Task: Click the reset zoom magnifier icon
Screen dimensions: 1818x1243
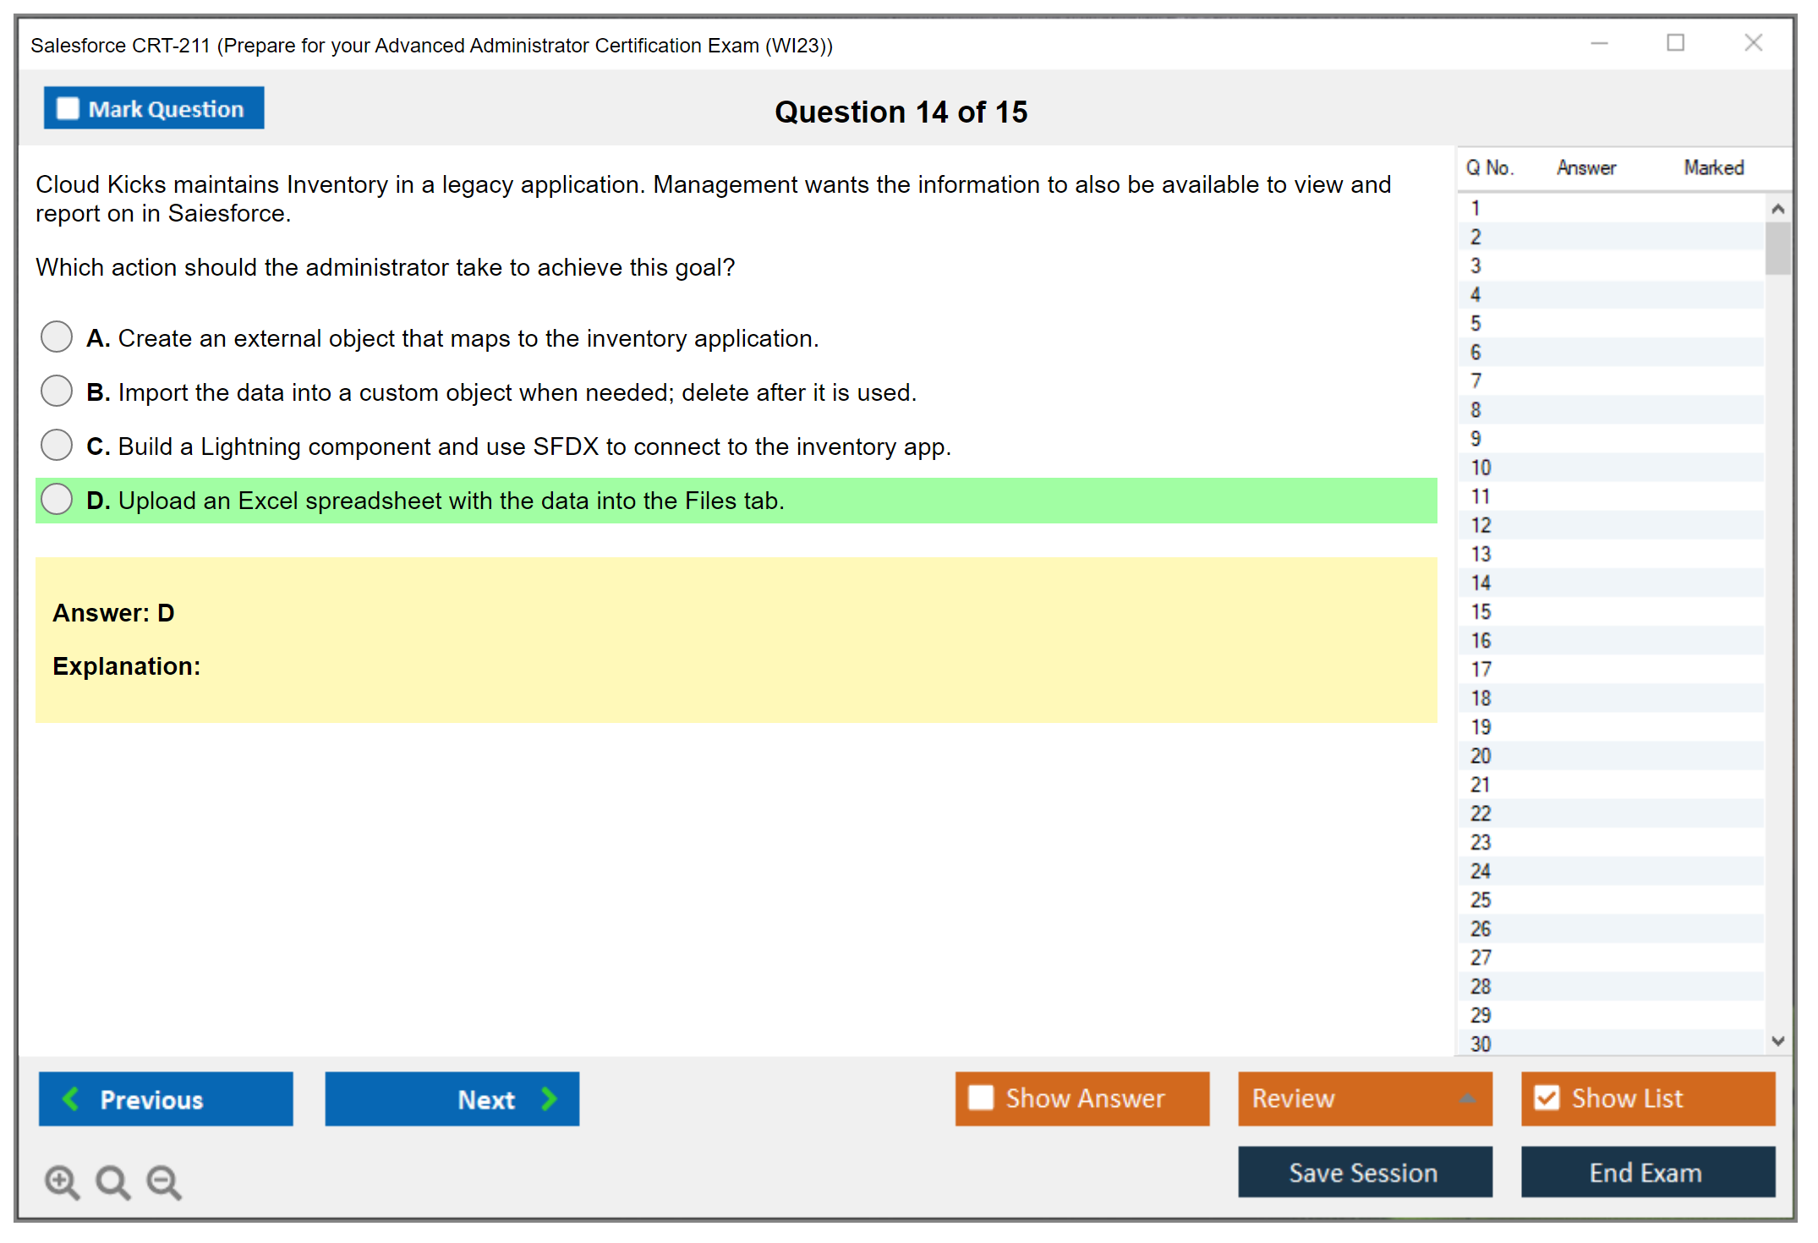Action: point(112,1180)
